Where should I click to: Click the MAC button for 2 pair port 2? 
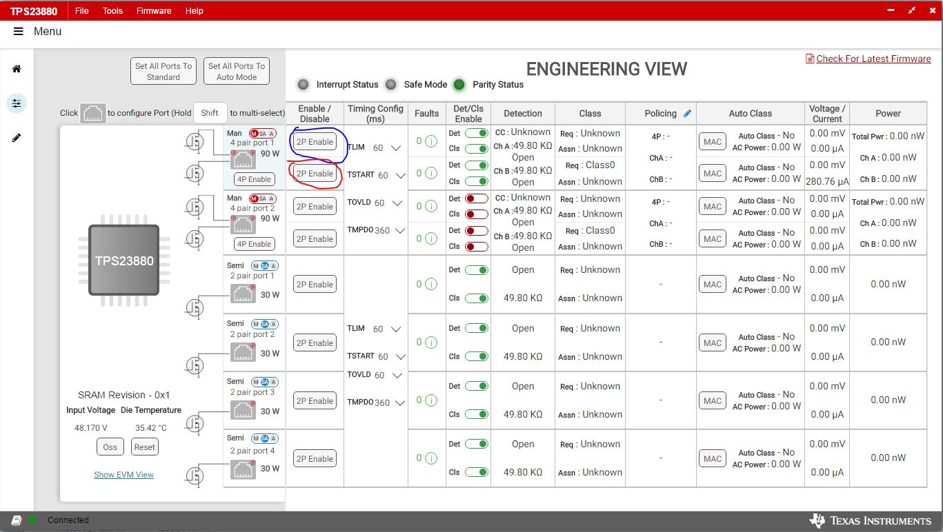click(713, 342)
